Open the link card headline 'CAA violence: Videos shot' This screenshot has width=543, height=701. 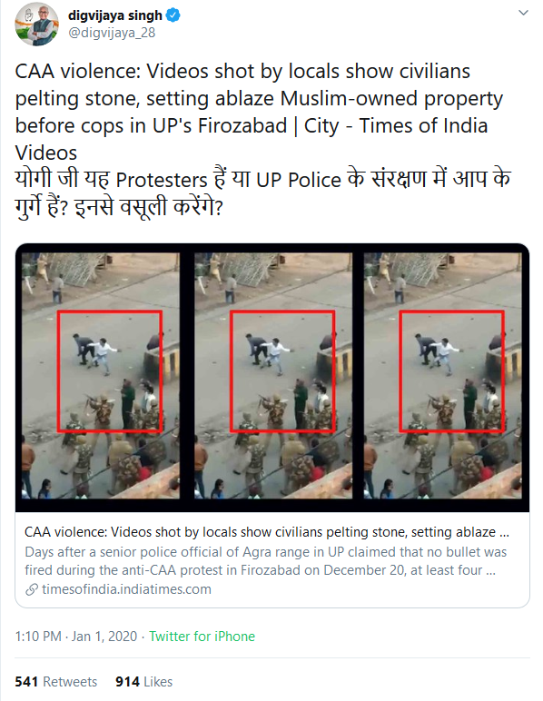click(267, 532)
